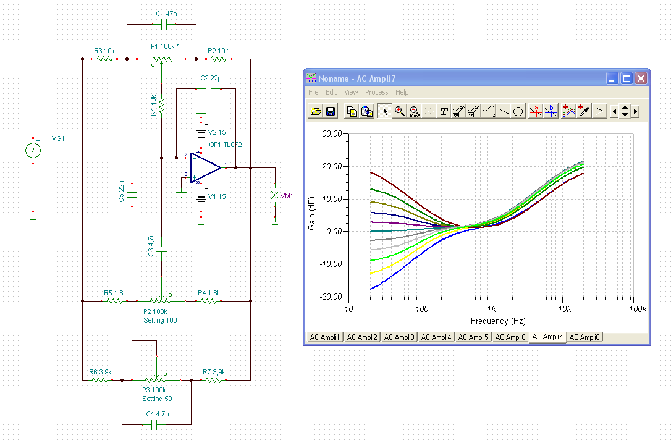Viewport: 671px width, 443px height.
Task: Click the curve query question-mark icon
Action: pos(473,111)
